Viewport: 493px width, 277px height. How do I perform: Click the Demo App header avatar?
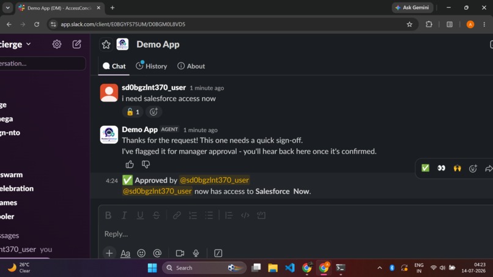click(122, 45)
